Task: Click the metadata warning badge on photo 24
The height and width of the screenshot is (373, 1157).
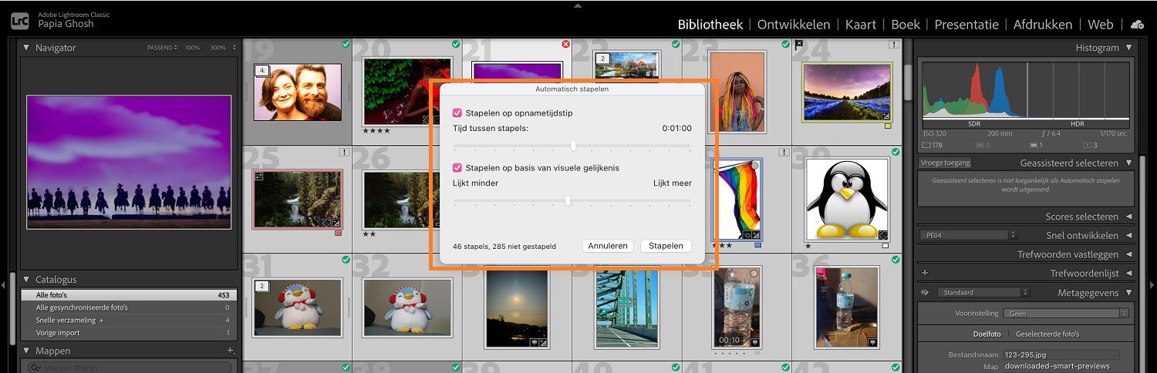Action: [895, 45]
